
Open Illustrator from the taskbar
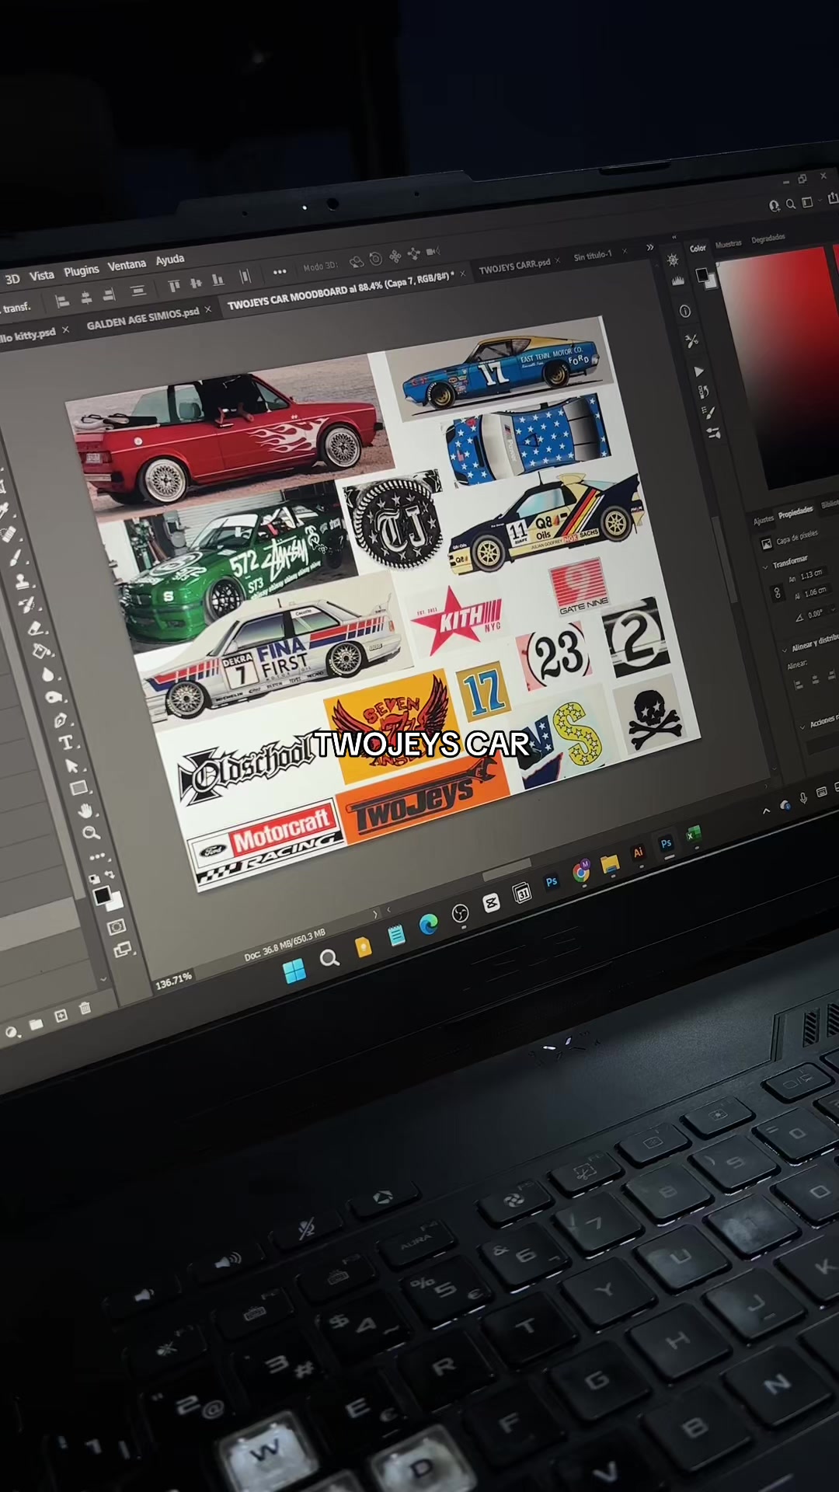click(x=638, y=852)
